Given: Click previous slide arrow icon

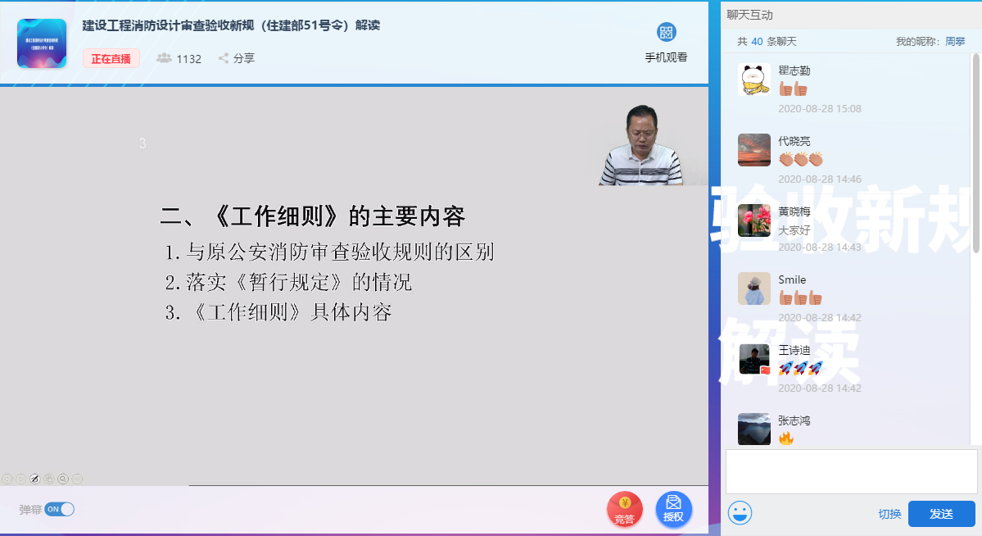Looking at the screenshot, I should pyautogui.click(x=7, y=479).
